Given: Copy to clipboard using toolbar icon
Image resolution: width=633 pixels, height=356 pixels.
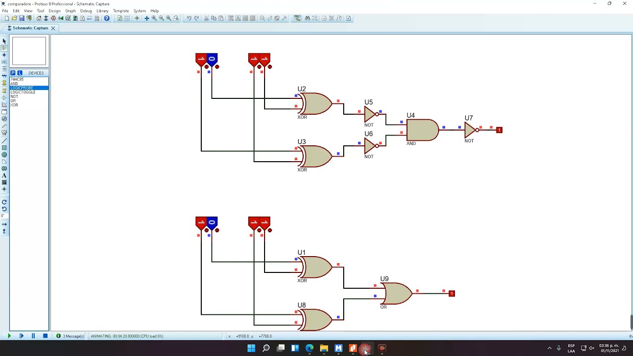Looking at the screenshot, I should point(214,18).
